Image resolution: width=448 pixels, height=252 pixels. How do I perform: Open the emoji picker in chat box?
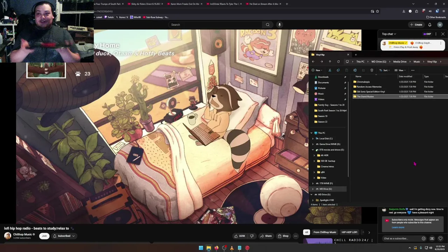(423, 238)
